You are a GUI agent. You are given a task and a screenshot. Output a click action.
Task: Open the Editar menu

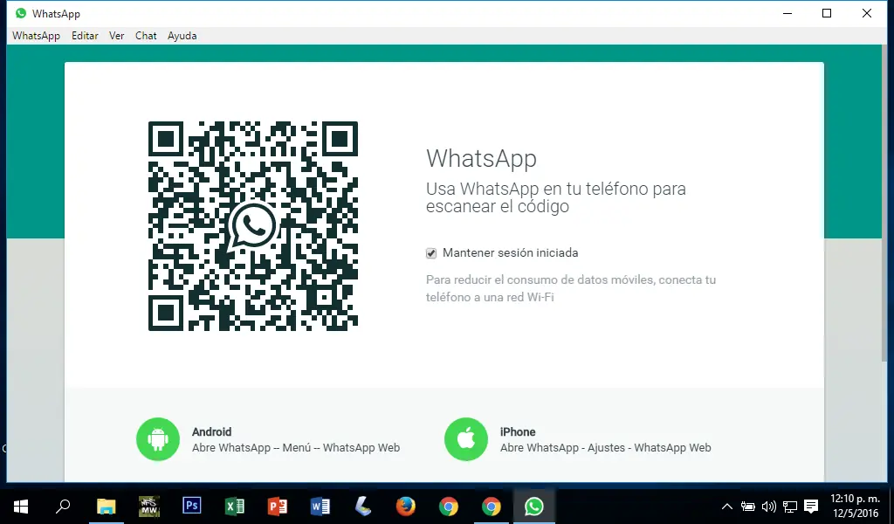pyautogui.click(x=85, y=35)
